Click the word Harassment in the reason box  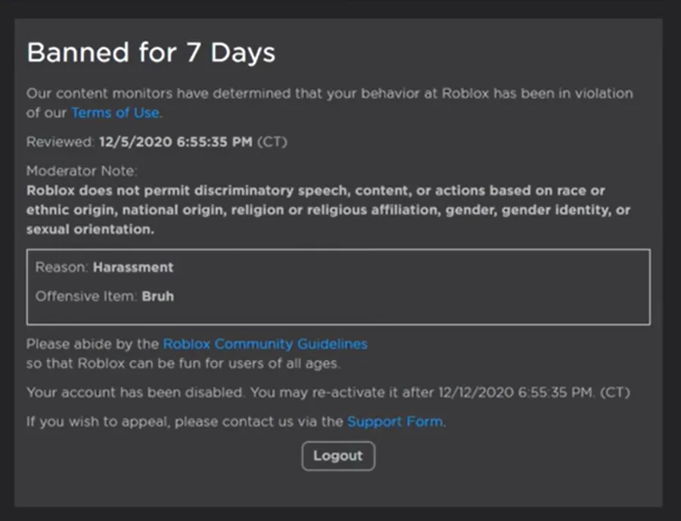click(x=133, y=268)
